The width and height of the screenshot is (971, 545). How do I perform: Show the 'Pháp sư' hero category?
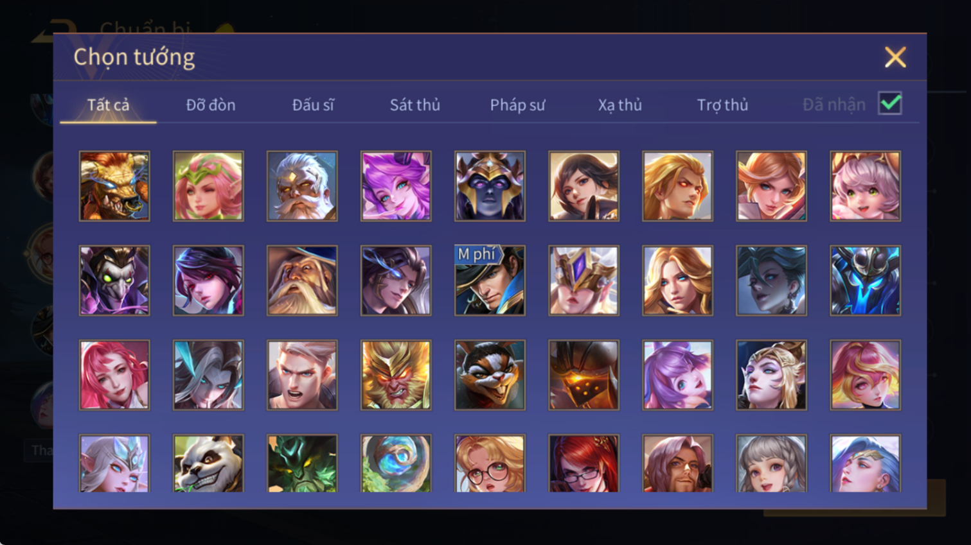[x=517, y=105]
